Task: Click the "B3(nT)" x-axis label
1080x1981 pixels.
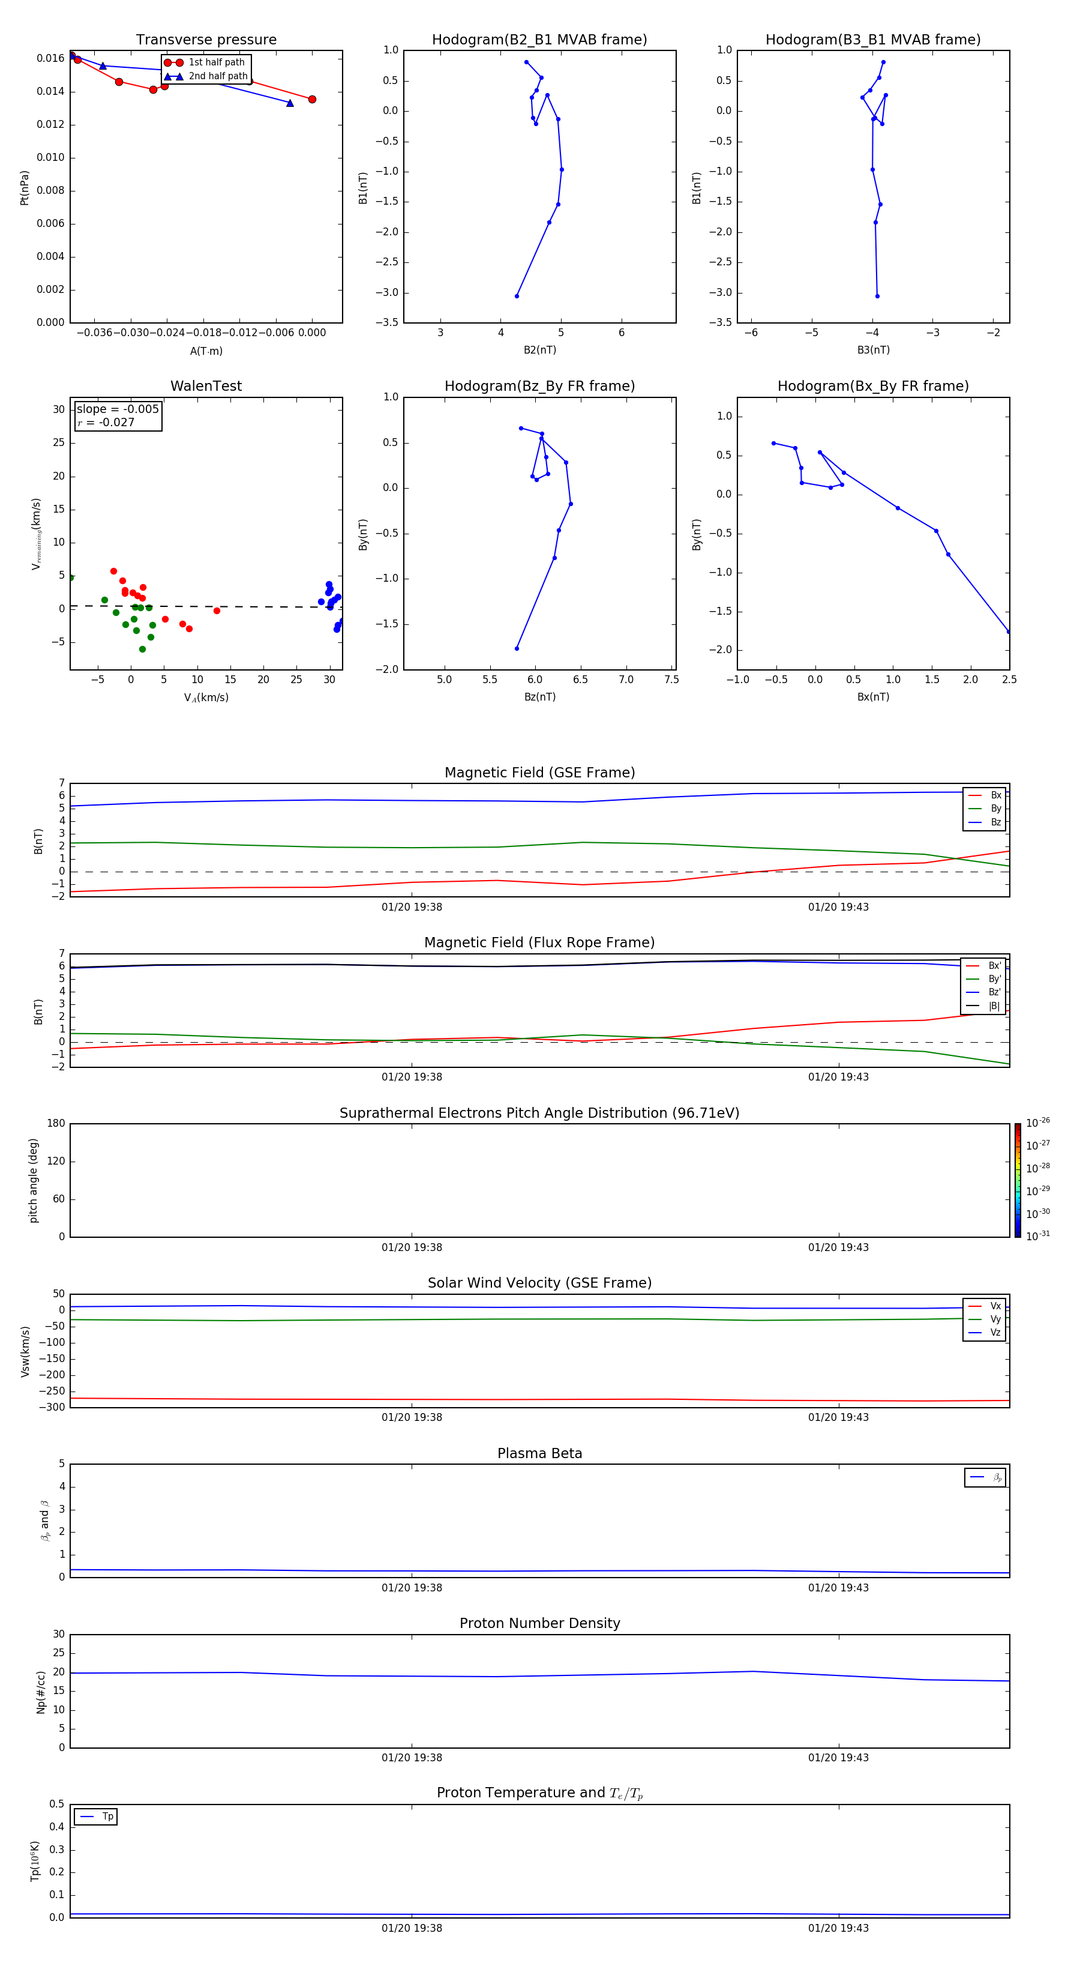Action: pos(873,350)
